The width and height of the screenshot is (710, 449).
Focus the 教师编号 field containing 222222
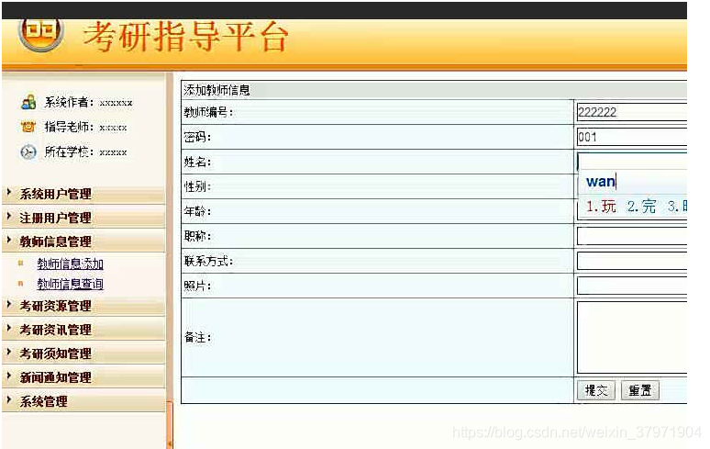click(632, 112)
